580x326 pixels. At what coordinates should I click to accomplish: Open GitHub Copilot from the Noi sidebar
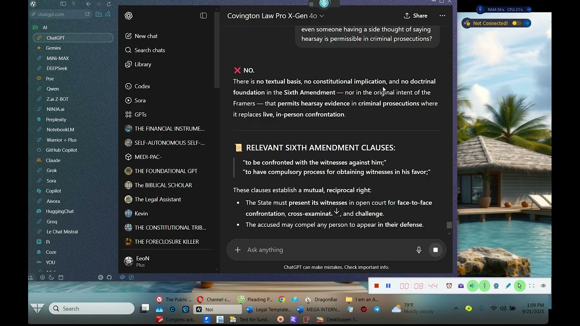tap(61, 150)
